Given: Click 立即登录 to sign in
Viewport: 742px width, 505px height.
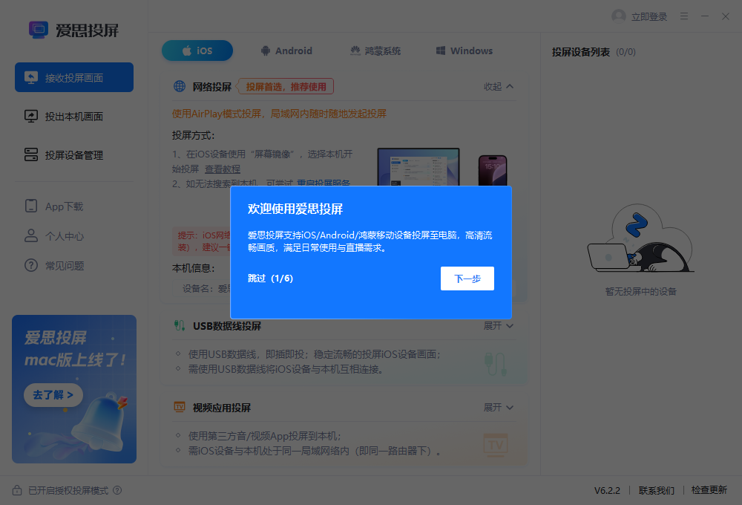Looking at the screenshot, I should click(x=649, y=16).
